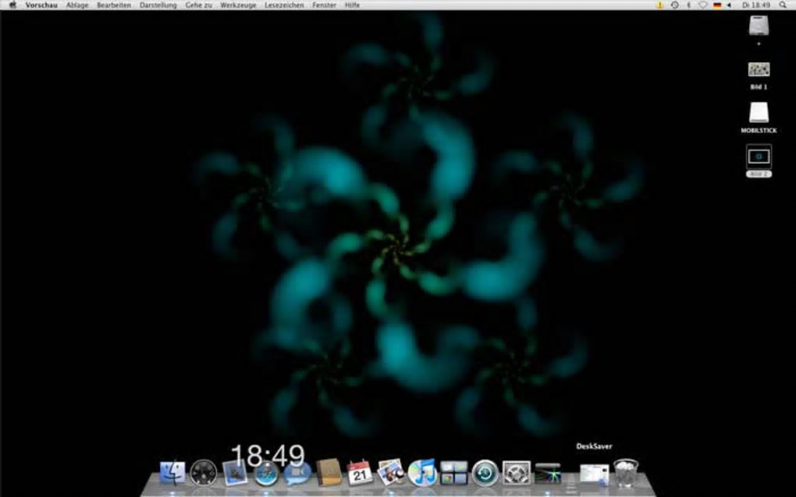
Task: Open minimized window stack in Dock
Action: [x=595, y=475]
